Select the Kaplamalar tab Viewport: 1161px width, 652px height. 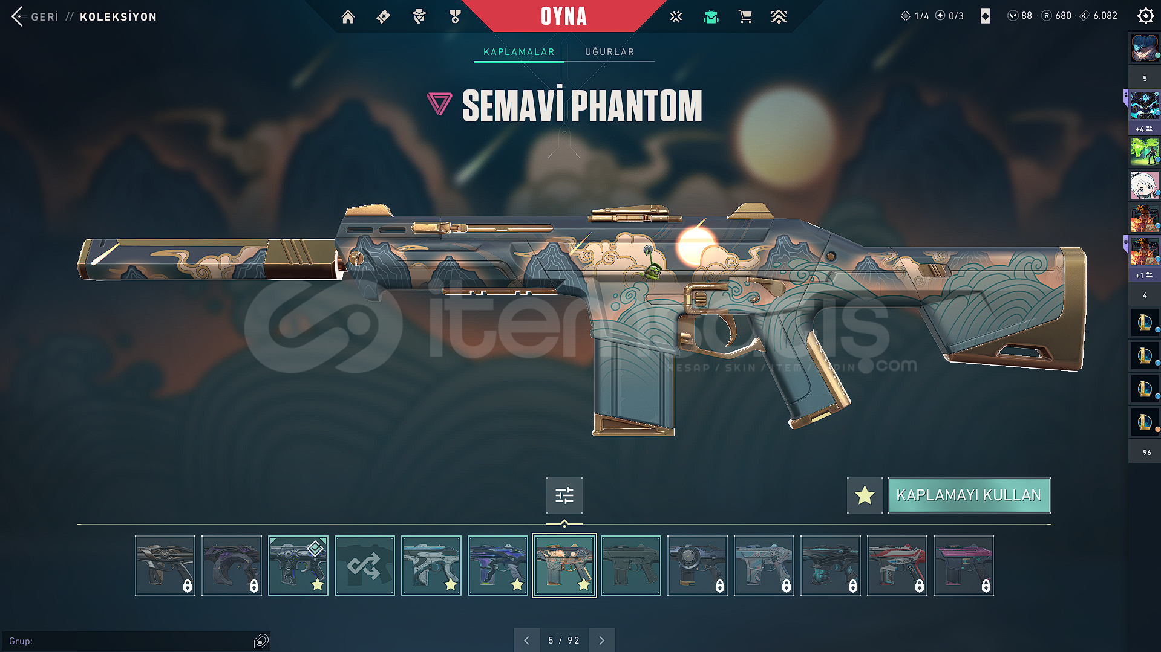click(x=518, y=52)
